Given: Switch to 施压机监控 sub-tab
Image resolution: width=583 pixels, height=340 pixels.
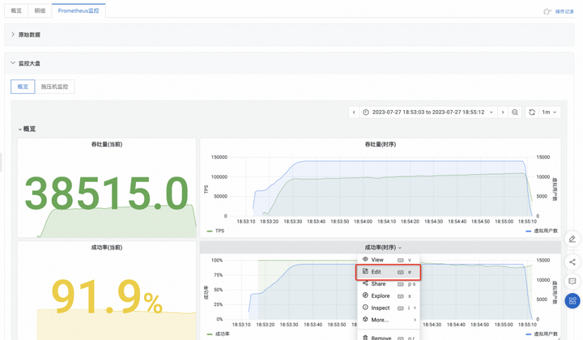Looking at the screenshot, I should point(55,87).
